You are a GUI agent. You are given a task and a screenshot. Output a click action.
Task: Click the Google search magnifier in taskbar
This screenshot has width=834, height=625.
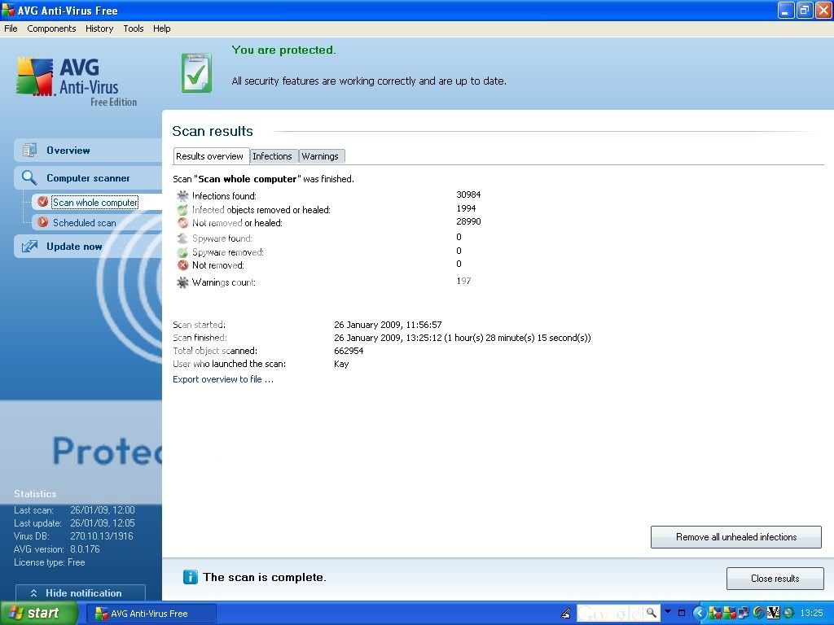pyautogui.click(x=651, y=613)
